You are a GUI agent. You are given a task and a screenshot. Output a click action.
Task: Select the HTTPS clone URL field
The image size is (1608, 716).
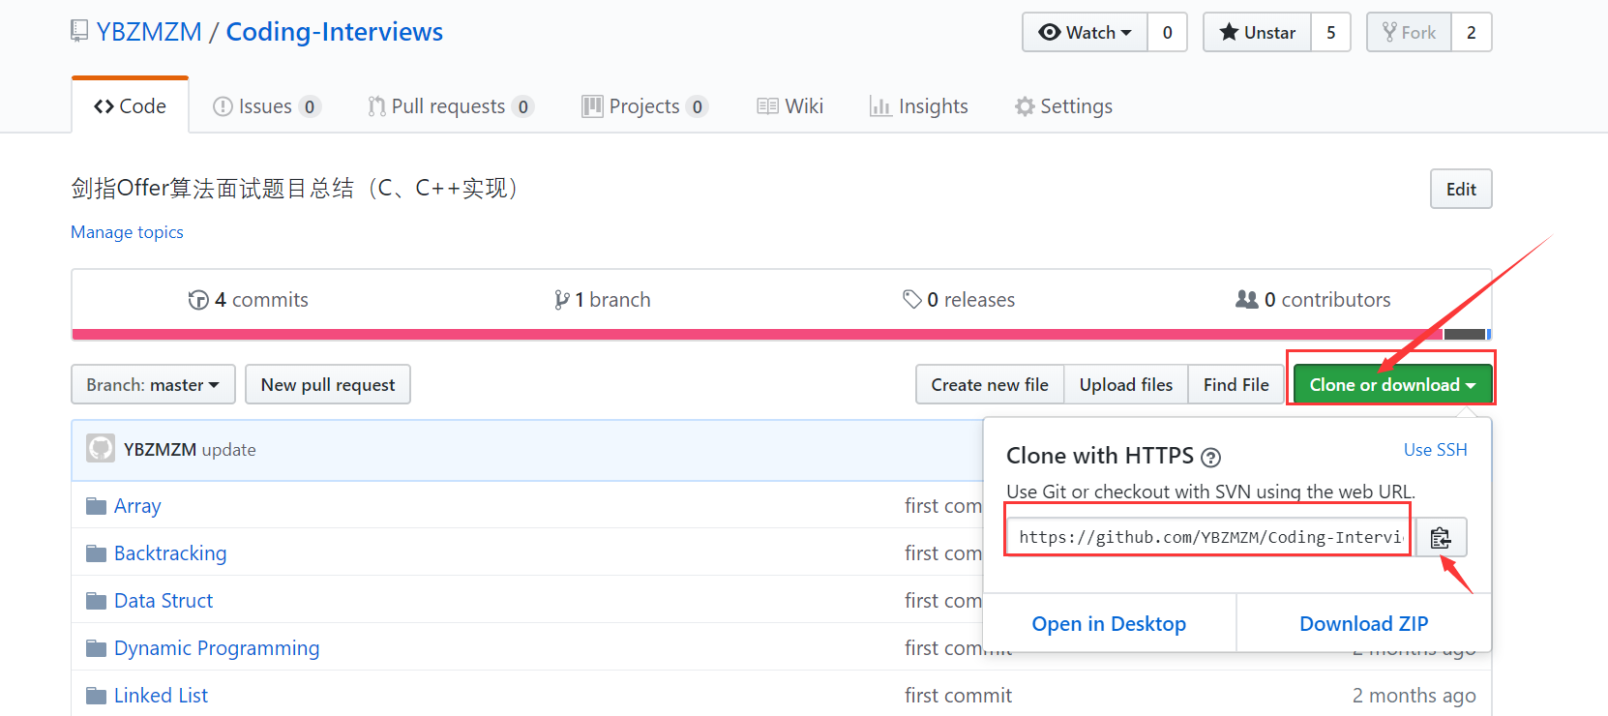tap(1210, 537)
